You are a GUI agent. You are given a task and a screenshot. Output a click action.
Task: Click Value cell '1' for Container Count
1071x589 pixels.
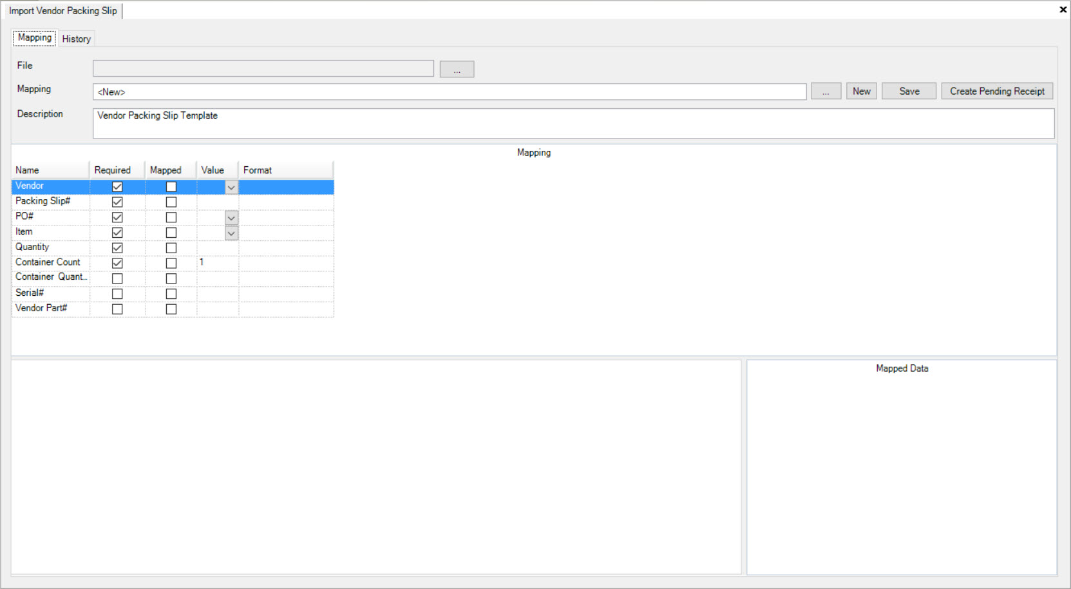[x=218, y=263]
